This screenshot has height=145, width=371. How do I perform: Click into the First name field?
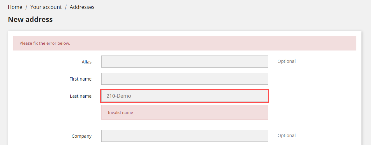pos(185,79)
